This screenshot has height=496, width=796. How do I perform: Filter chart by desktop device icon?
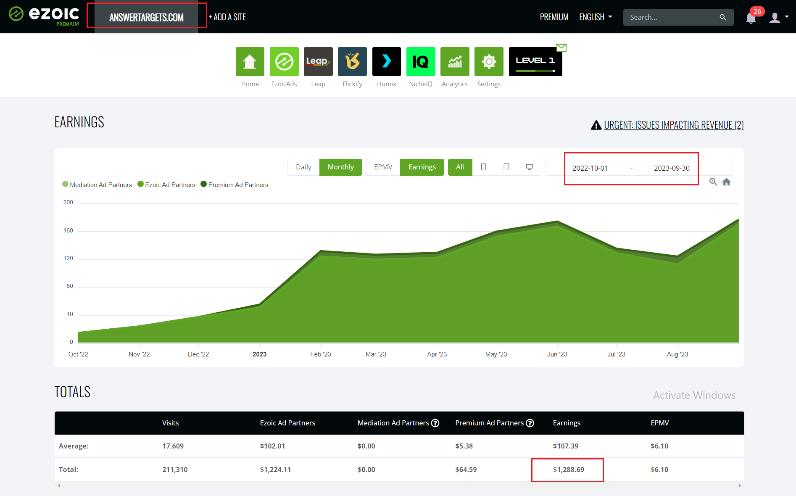(530, 167)
